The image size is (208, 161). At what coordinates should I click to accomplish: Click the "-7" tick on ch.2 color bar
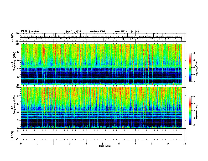click(194, 125)
